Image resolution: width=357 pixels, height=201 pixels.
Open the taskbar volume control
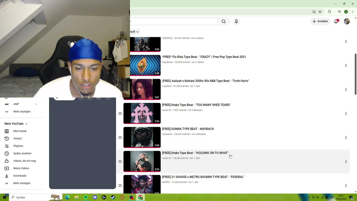[x=318, y=197]
